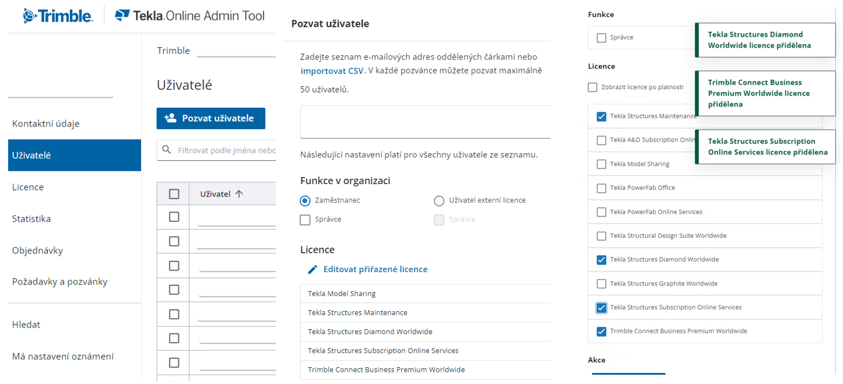The width and height of the screenshot is (843, 384).
Task: Open Kontaktní údaje in sidebar
Action: (45, 124)
